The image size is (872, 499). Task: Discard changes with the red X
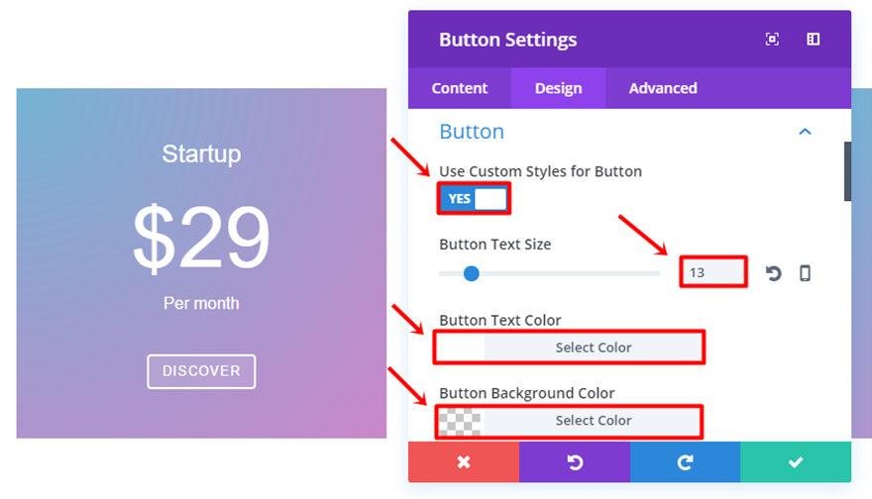463,462
